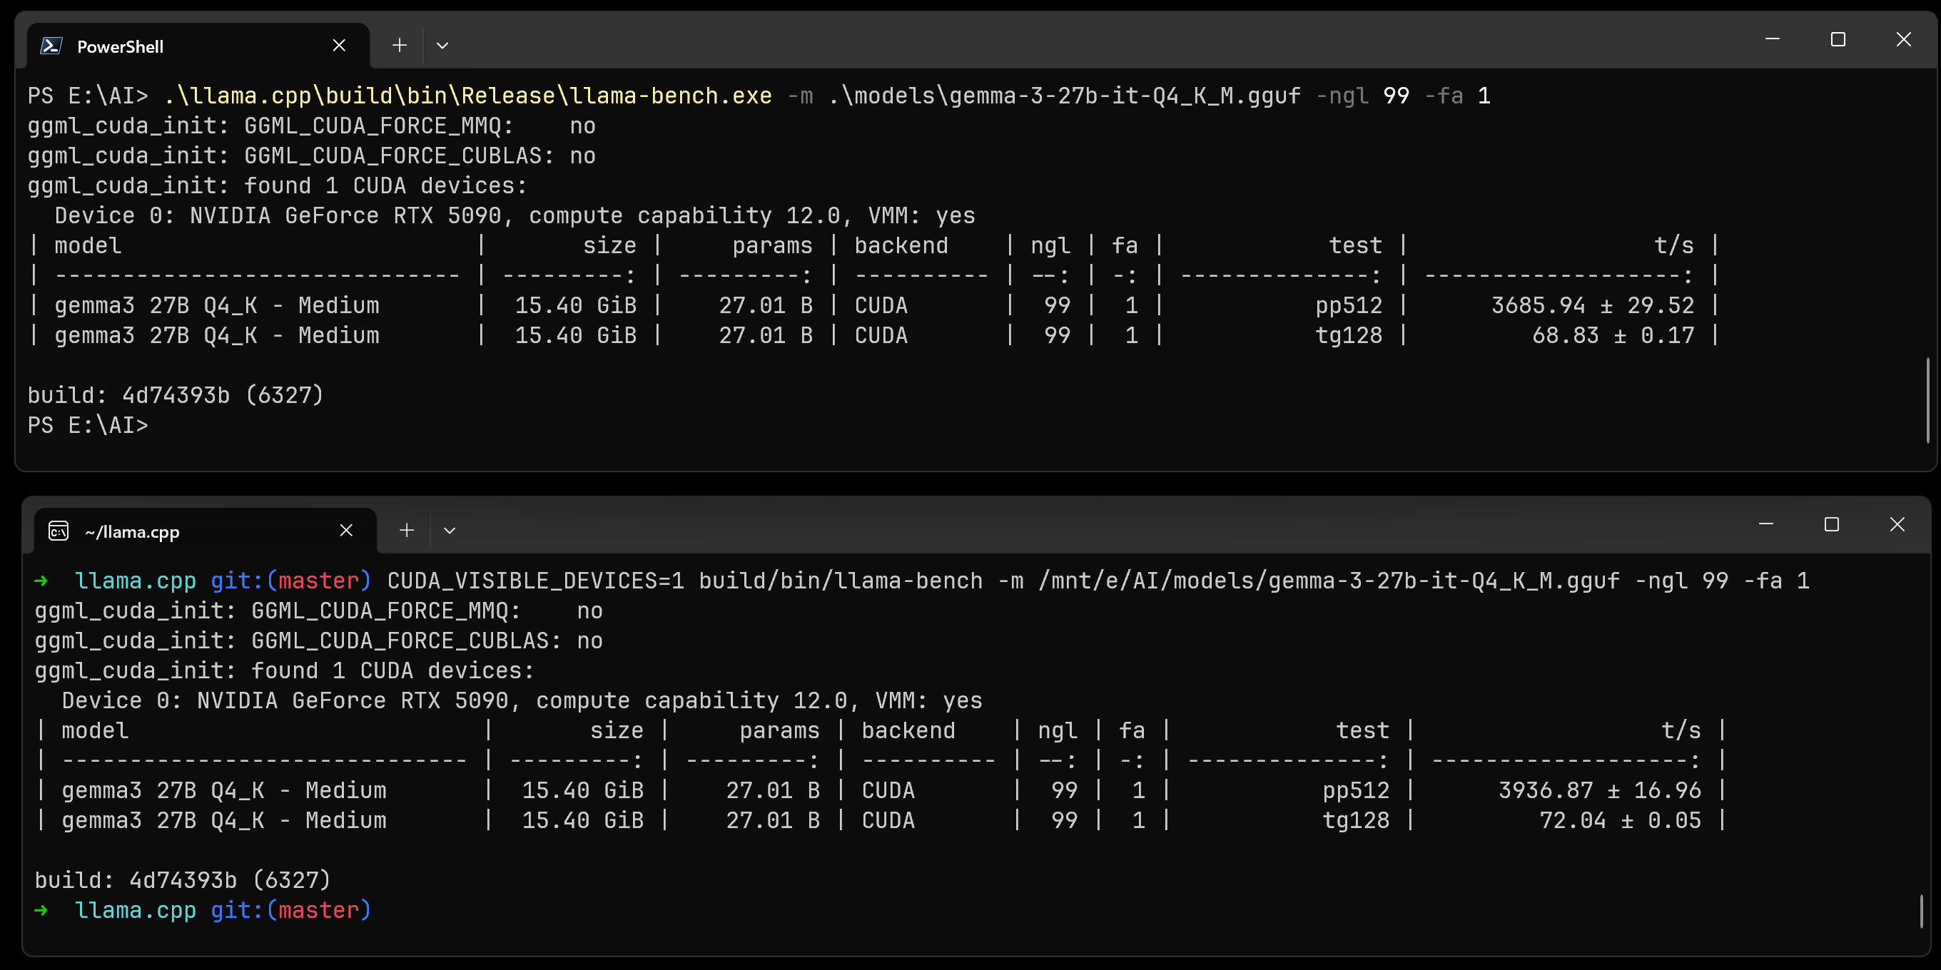The width and height of the screenshot is (1941, 970).
Task: Minimize the ~/llama.cpp terminal window
Action: coord(1766,524)
